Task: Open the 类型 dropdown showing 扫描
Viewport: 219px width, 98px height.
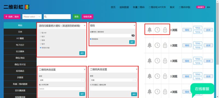Action: [113, 80]
